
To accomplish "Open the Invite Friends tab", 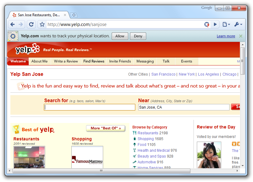I will [120, 61].
